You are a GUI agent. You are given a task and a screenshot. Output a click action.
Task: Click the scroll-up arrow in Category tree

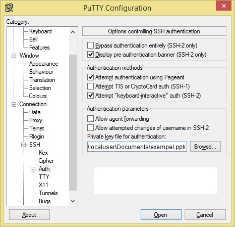pos(73,32)
